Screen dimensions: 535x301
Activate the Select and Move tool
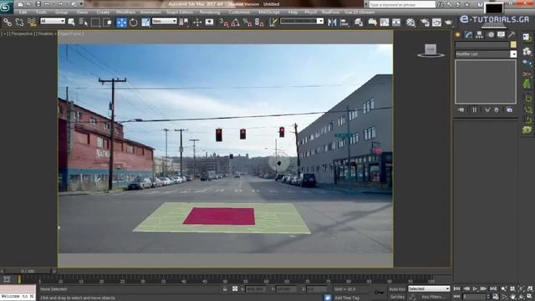click(121, 23)
